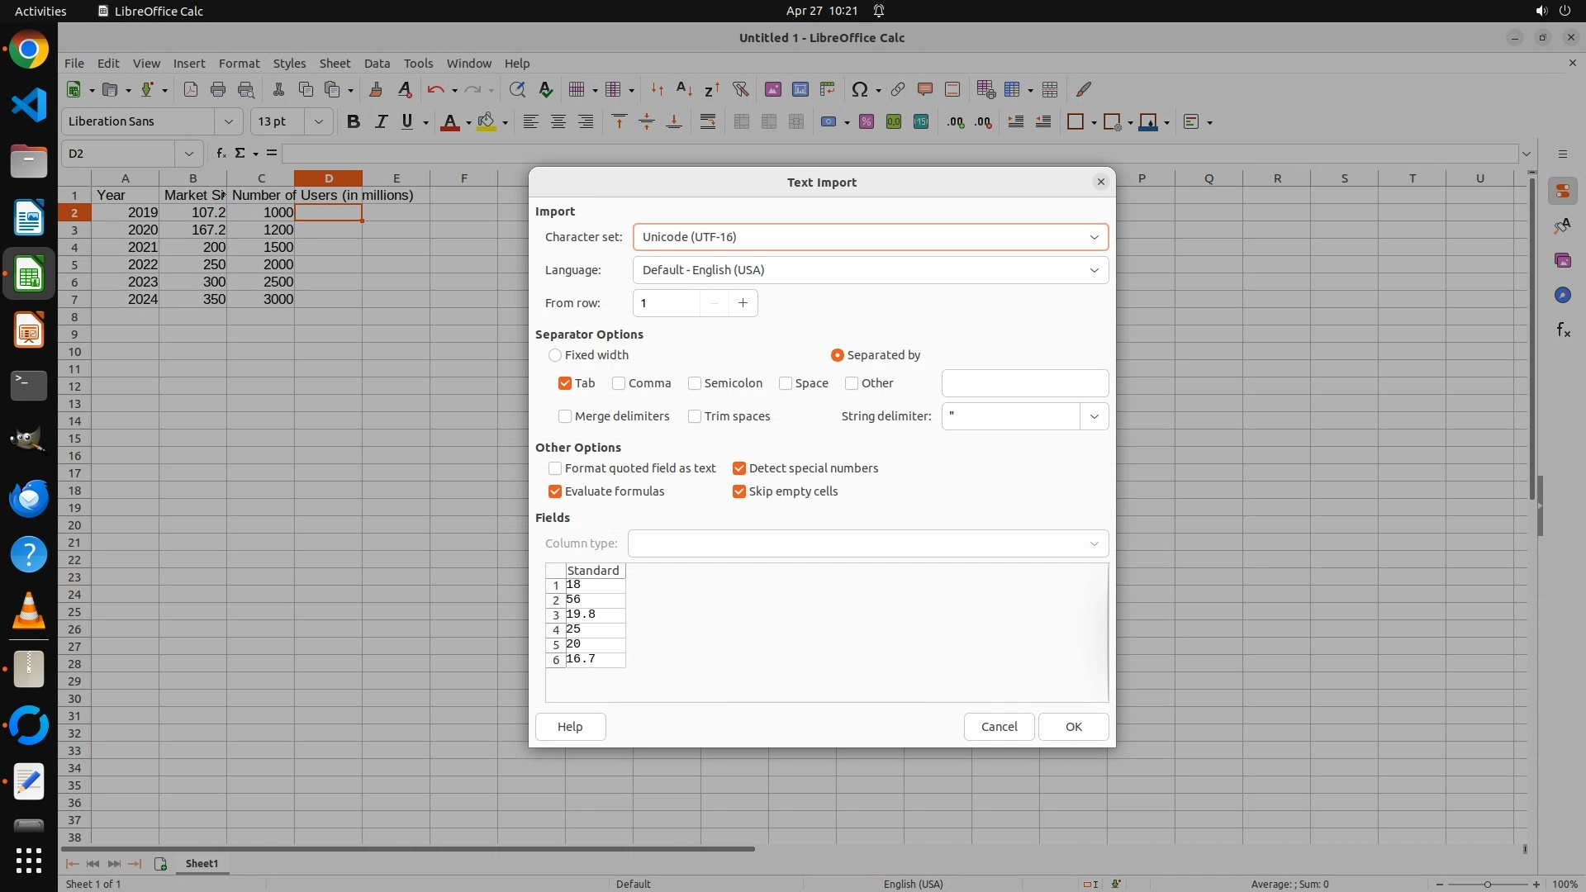The image size is (1586, 892).
Task: Click the Sort Ascending toolbar icon
Action: pos(684,89)
